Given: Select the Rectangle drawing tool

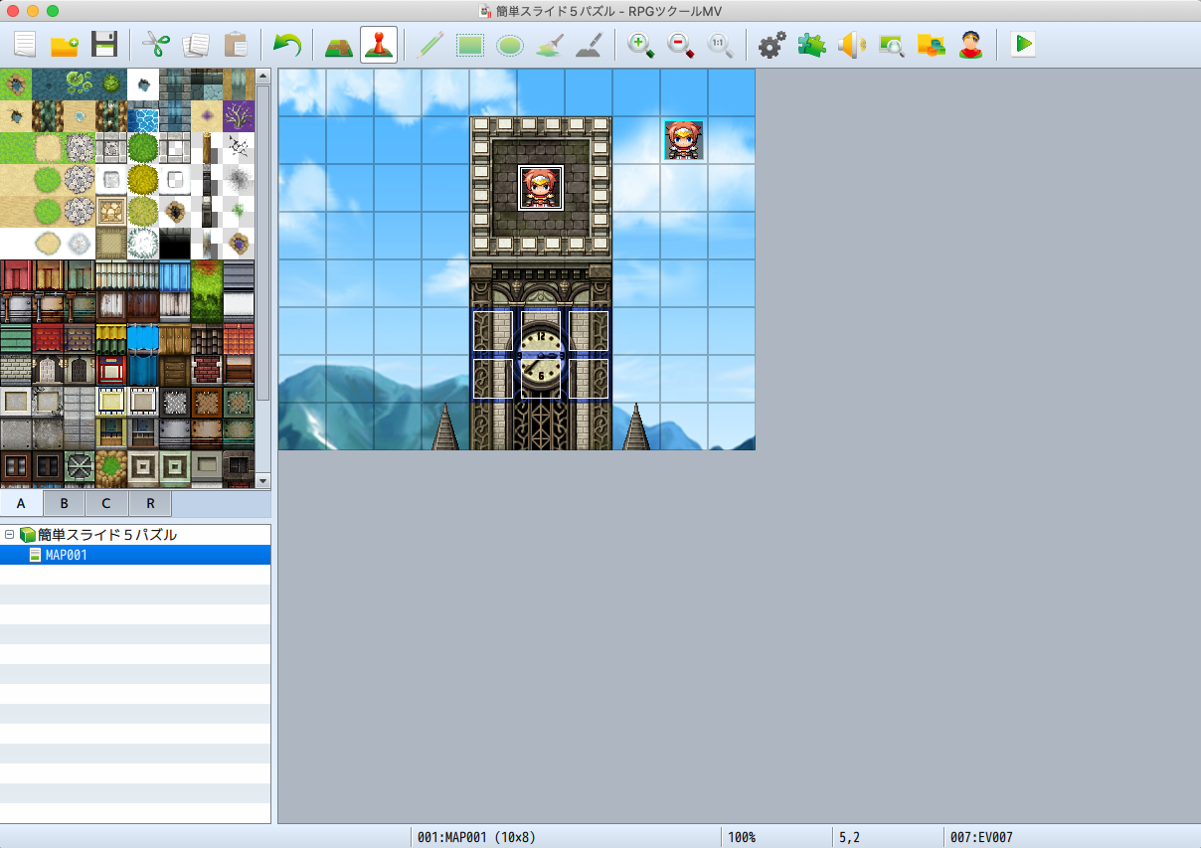Looking at the screenshot, I should [x=470, y=45].
